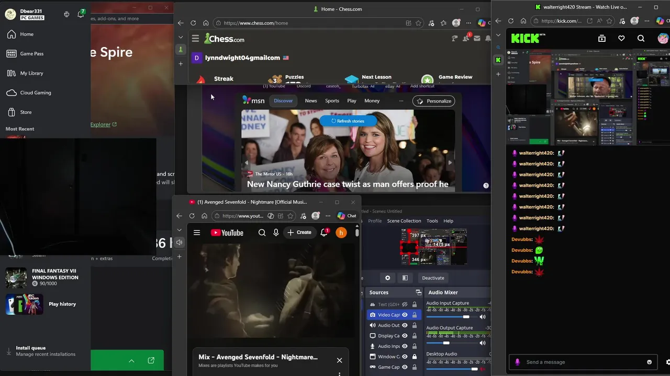Open YouTube guide hamburger menu

[x=197, y=233]
